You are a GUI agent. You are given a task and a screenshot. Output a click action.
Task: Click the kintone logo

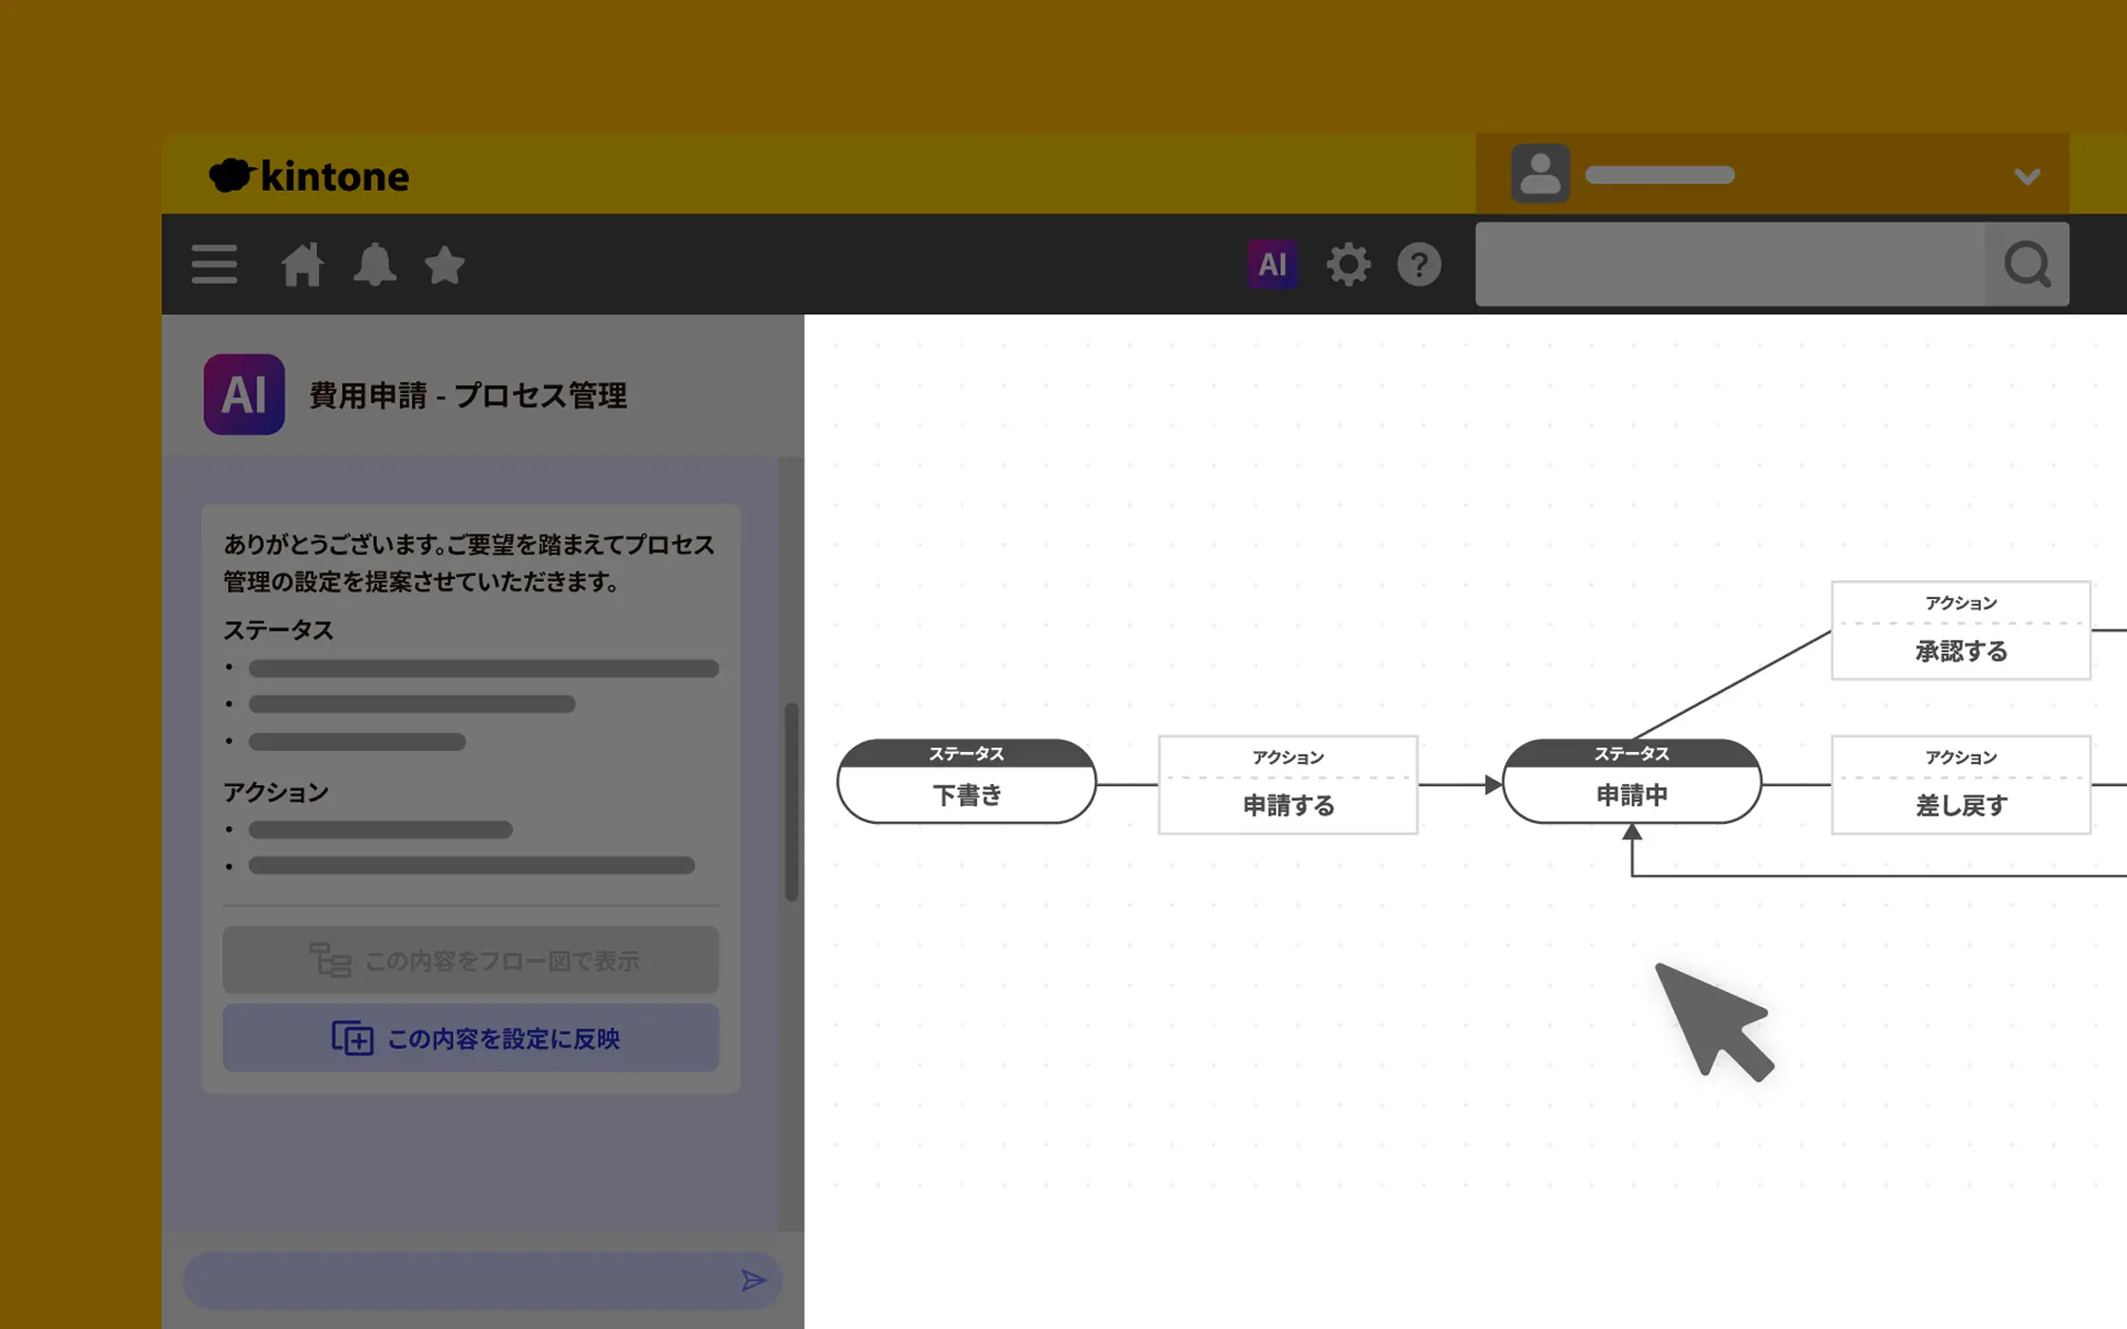pos(310,176)
